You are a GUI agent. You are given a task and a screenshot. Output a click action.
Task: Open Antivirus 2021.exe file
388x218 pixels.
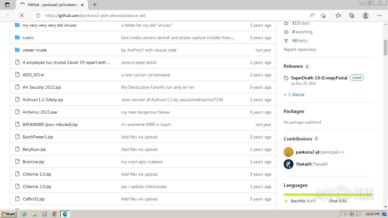[40, 112]
